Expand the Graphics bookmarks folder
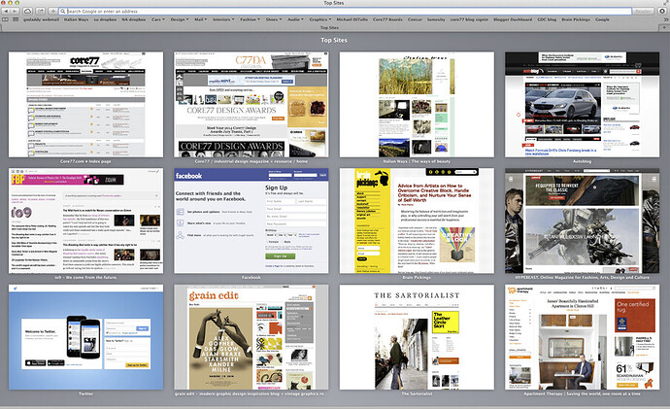Screen dimensions: 670x409 (x=319, y=19)
